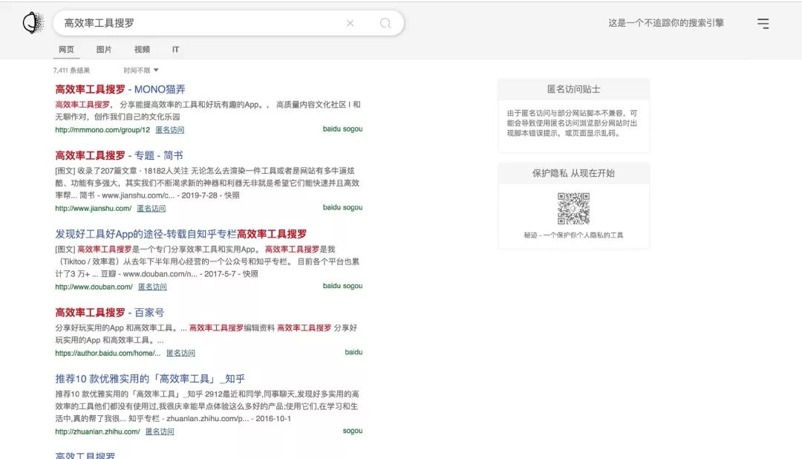The height and width of the screenshot is (459, 802).
Task: Open the 发现好工具好App的途径 result
Action: tap(181, 234)
